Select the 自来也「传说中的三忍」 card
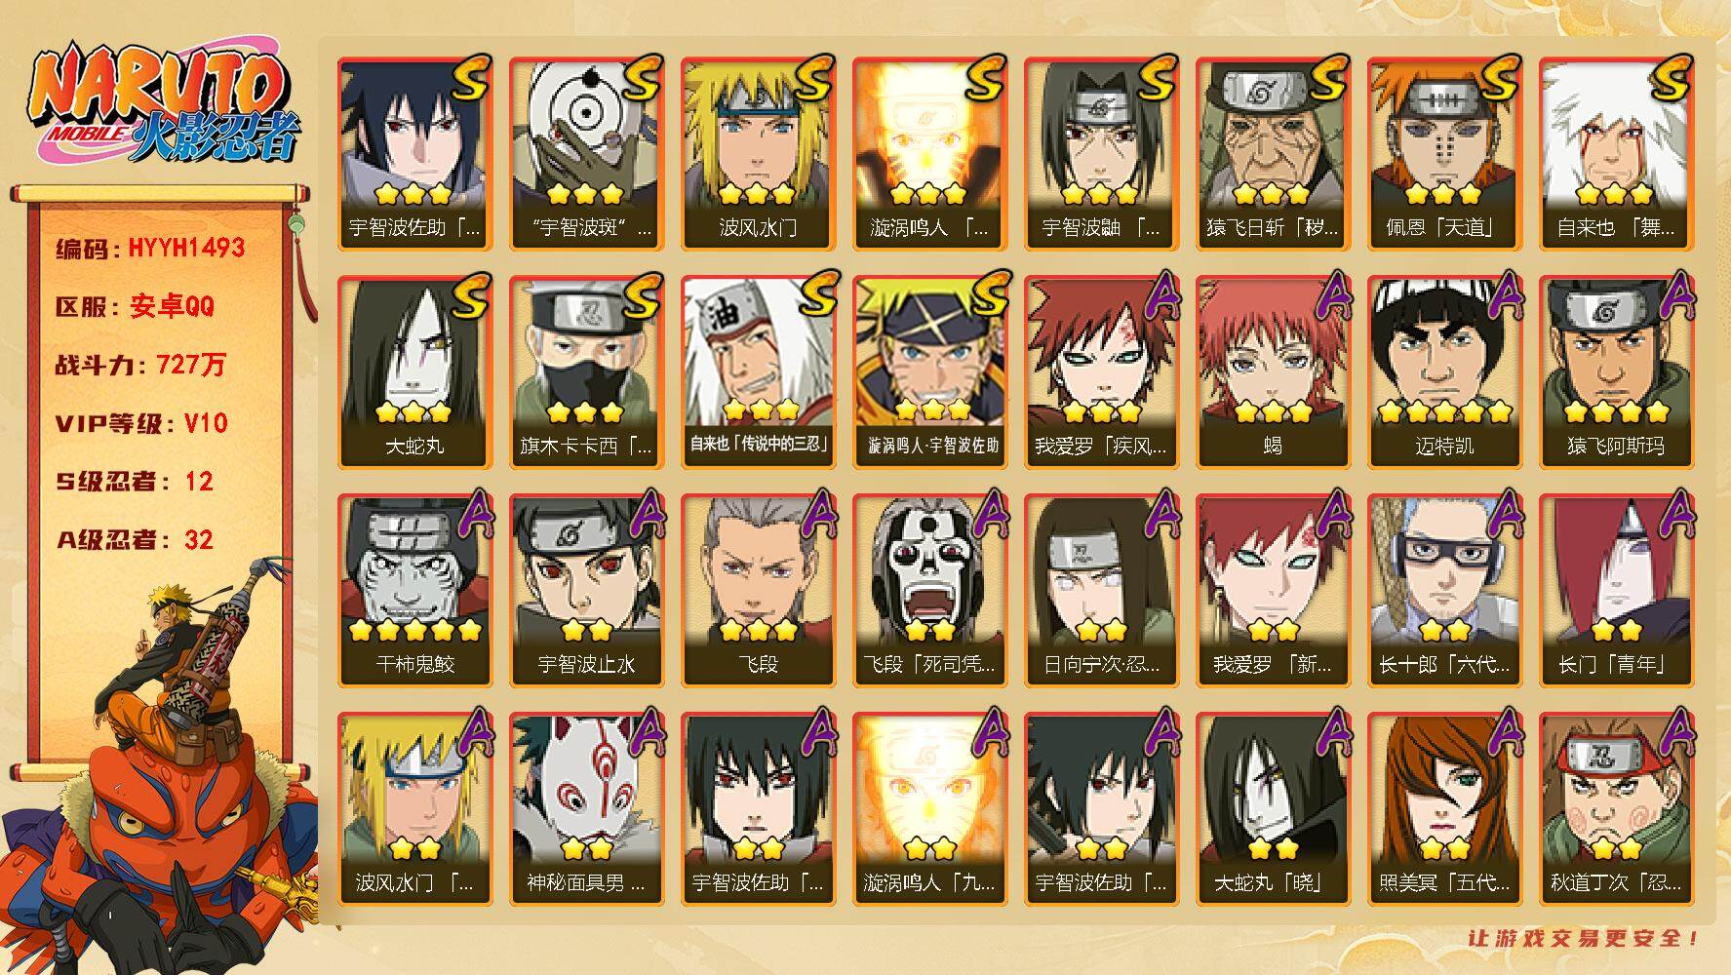 pyautogui.click(x=758, y=371)
